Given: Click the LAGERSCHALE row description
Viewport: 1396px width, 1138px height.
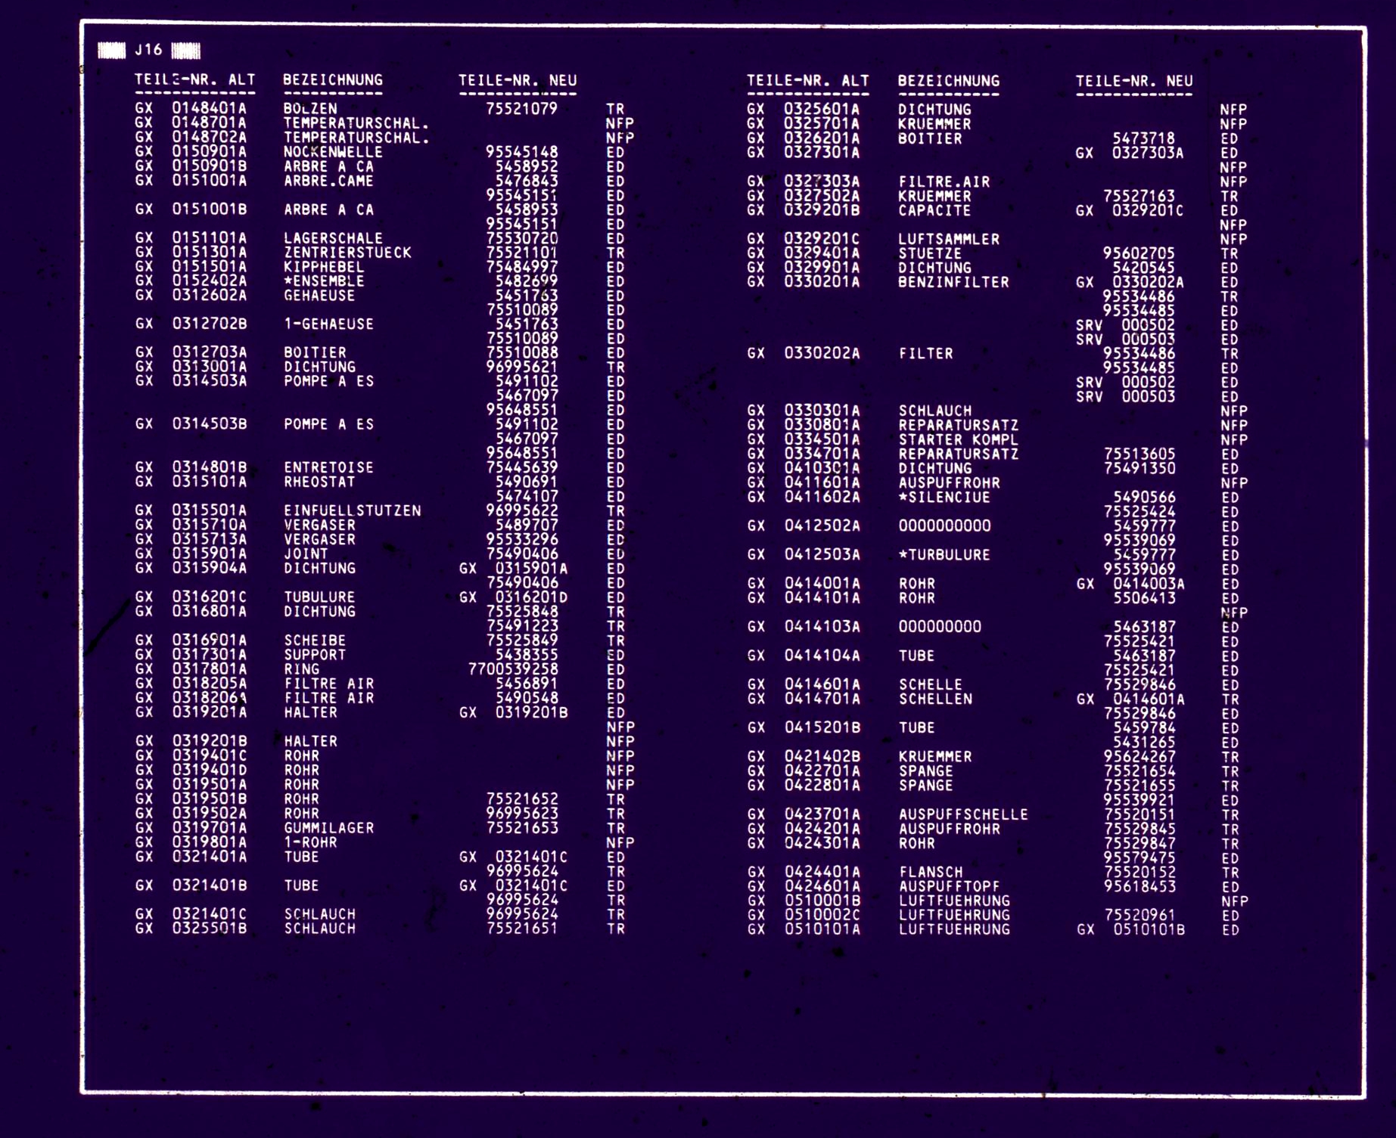Looking at the screenshot, I should (333, 237).
